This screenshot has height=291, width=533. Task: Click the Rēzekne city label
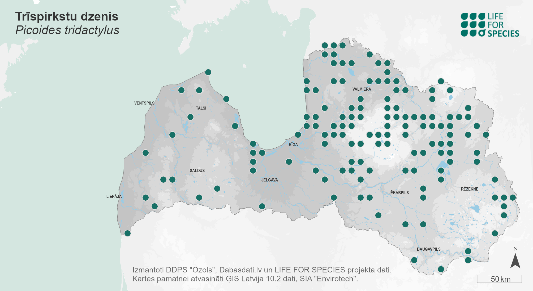469,189
